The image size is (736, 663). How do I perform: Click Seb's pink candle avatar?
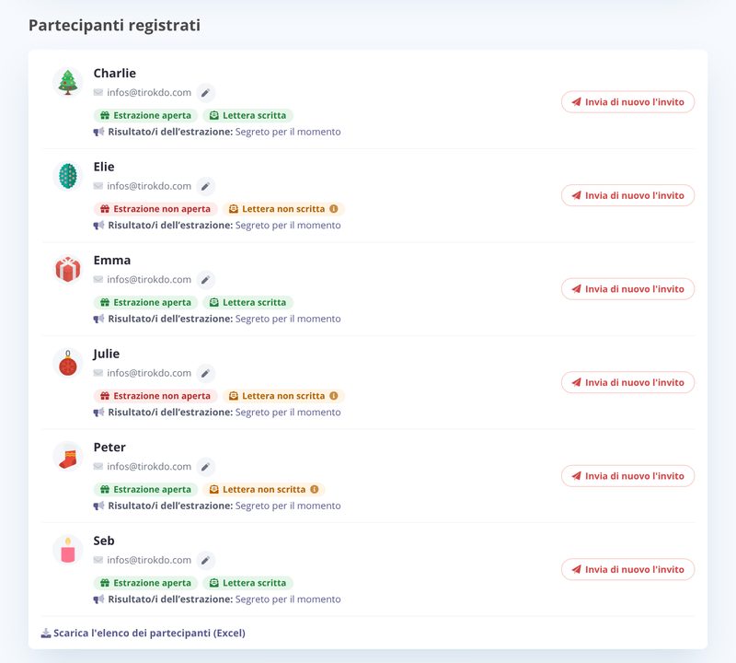(x=68, y=550)
